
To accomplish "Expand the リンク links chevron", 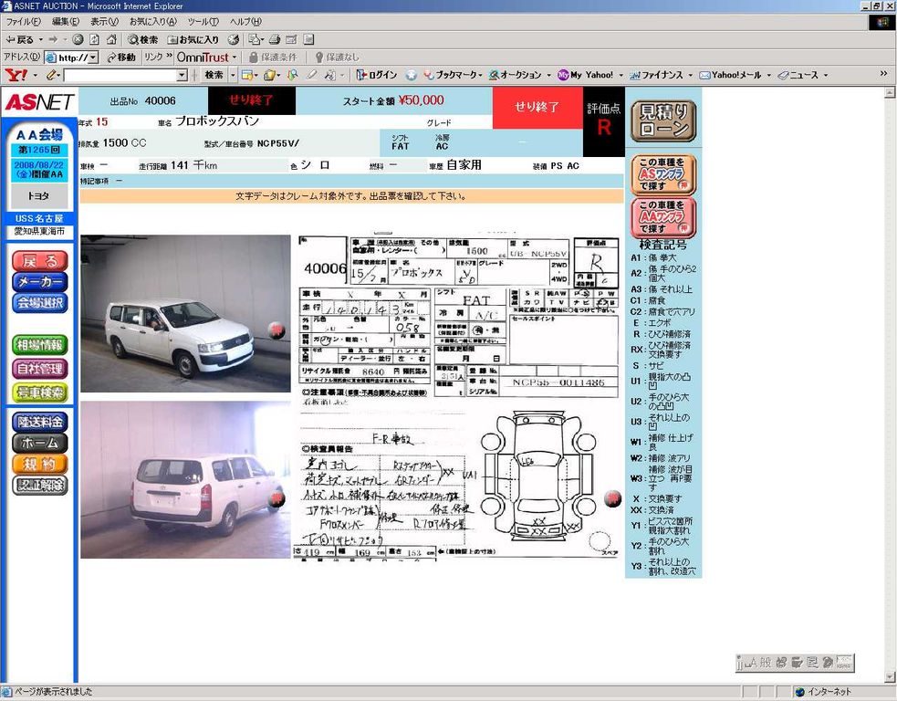I will point(169,56).
